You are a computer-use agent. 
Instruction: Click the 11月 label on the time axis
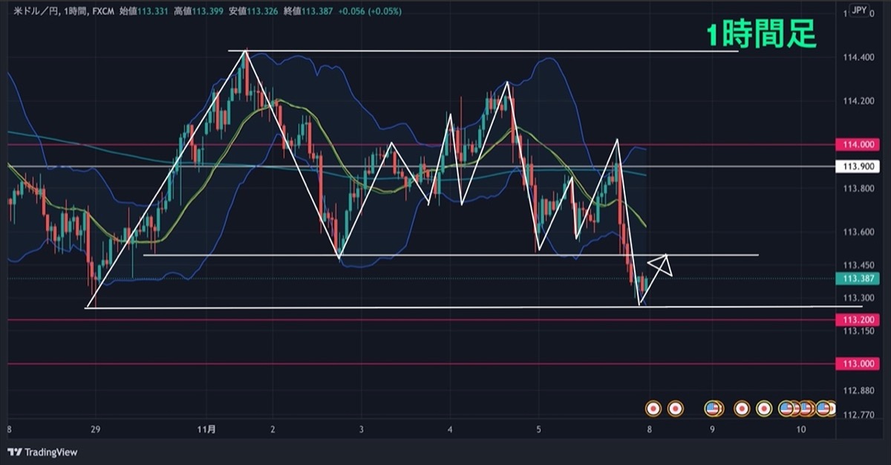pyautogui.click(x=208, y=429)
